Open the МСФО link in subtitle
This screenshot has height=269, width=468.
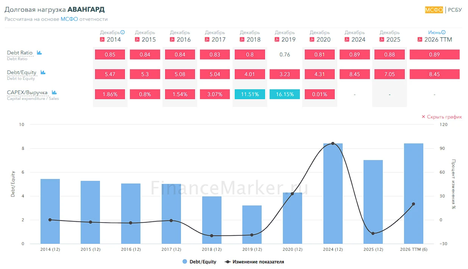[69, 19]
